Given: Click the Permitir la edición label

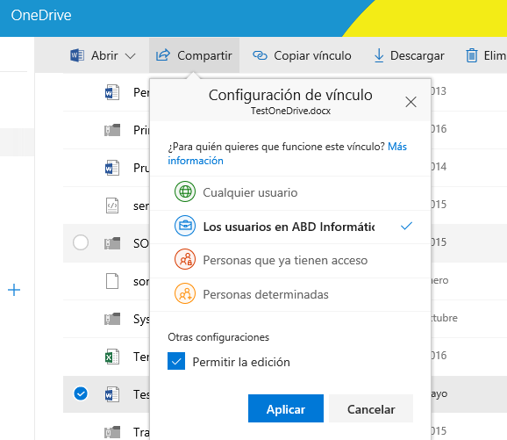Looking at the screenshot, I should tap(241, 362).
